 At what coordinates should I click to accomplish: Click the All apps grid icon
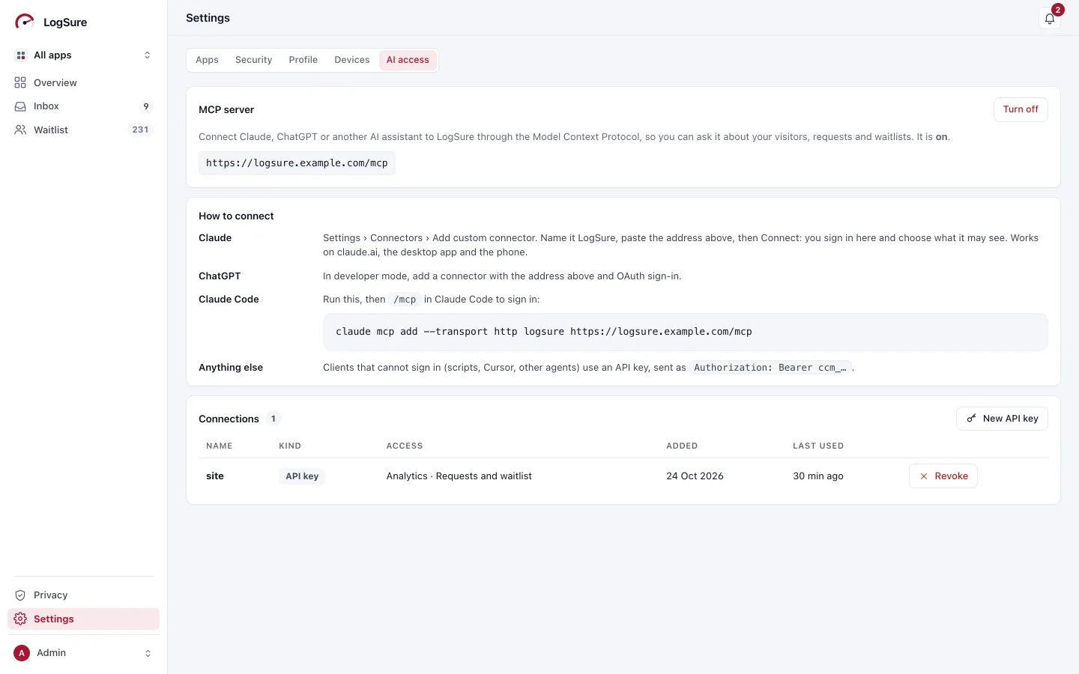click(21, 55)
